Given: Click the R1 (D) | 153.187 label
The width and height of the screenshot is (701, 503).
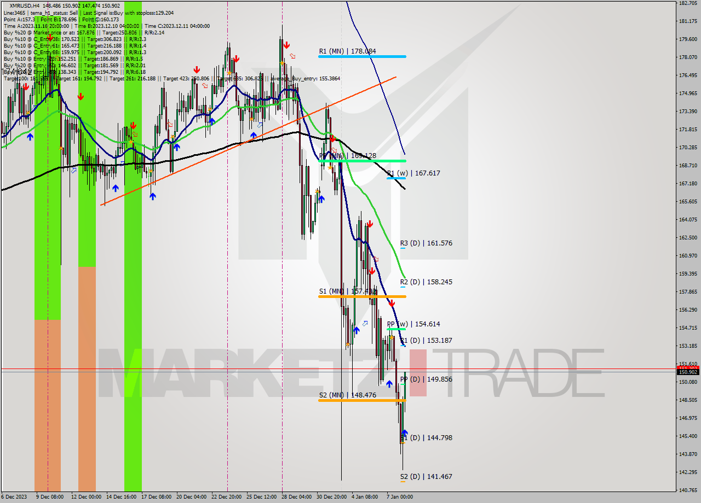Looking at the screenshot, I should (x=426, y=340).
